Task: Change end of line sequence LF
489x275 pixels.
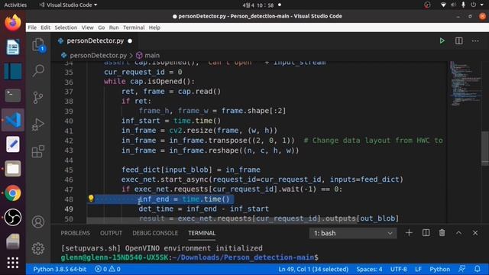Action: point(418,269)
